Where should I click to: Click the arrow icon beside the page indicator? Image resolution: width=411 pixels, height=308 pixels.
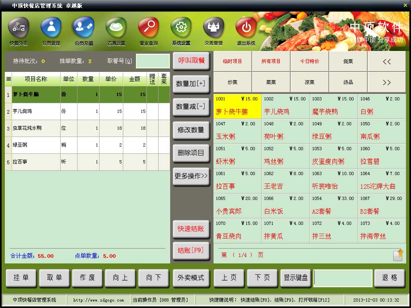pyautogui.click(x=397, y=255)
